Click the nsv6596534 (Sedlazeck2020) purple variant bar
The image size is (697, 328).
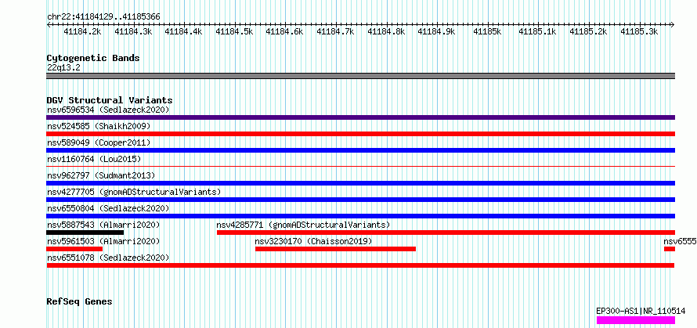click(x=360, y=117)
